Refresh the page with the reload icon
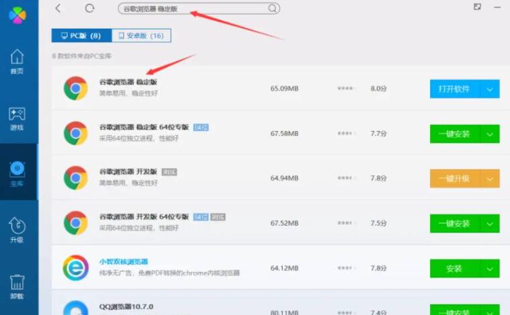Viewport: 510px width, 315px height. 89,8
